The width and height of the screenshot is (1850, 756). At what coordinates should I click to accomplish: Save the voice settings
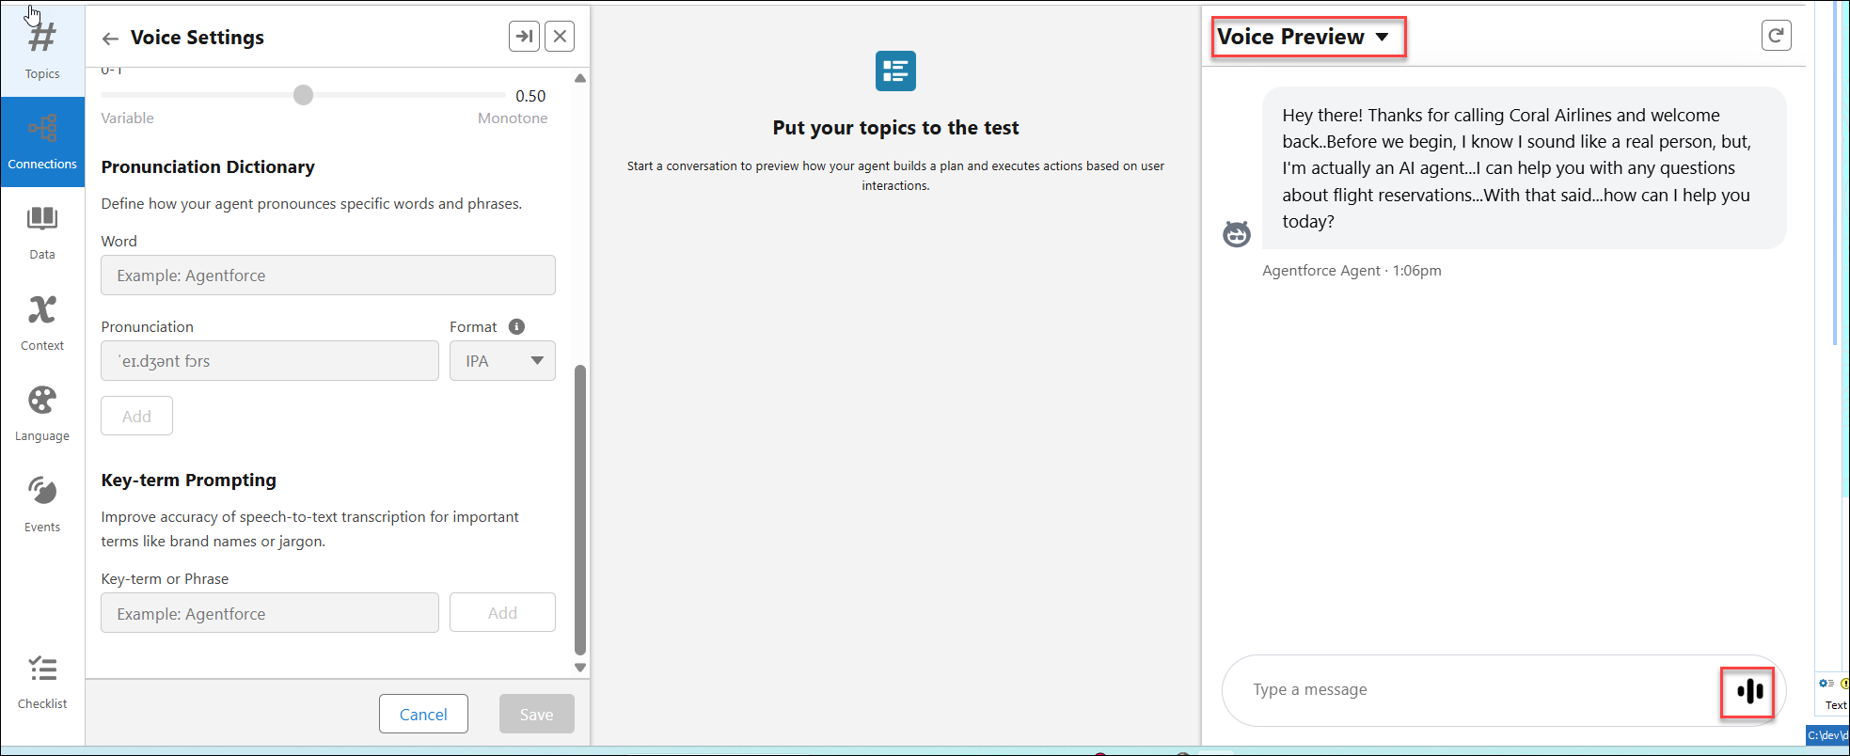[x=537, y=714]
